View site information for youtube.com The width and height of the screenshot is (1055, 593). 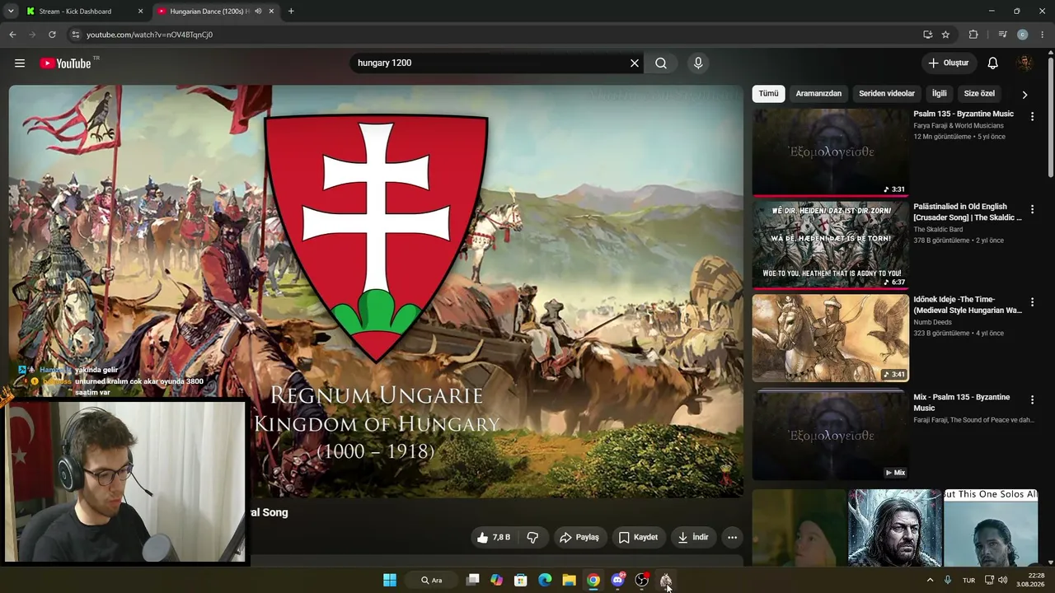75,35
